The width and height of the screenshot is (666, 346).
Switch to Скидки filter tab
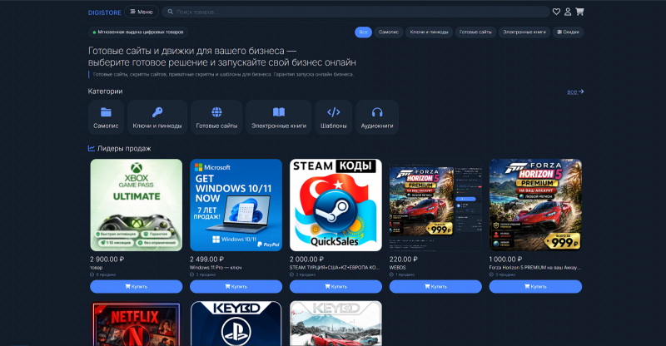[568, 32]
